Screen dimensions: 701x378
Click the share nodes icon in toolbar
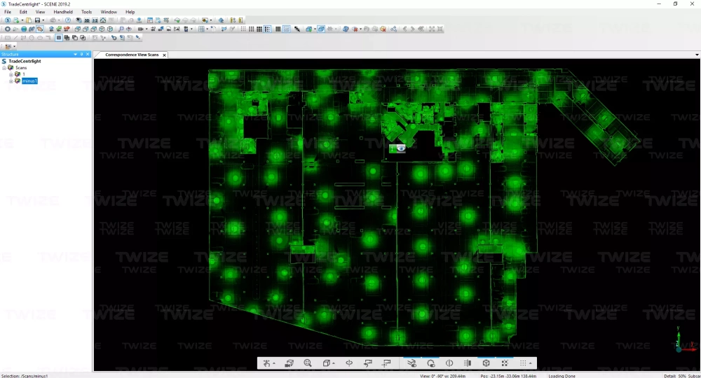[x=394, y=29]
